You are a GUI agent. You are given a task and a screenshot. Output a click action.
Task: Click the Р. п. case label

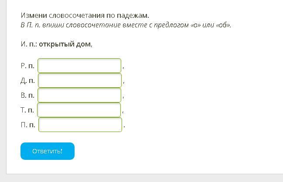pyautogui.click(x=27, y=66)
